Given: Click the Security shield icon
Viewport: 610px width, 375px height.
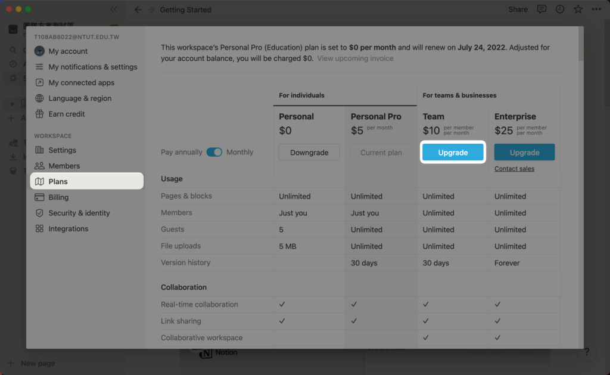Looking at the screenshot, I should click(39, 213).
